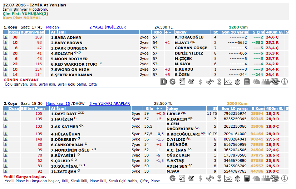Image resolution: width=296 pixels, height=189 pixels.
Task: Open the horse head icon in race 1
Action: pos(256,82)
